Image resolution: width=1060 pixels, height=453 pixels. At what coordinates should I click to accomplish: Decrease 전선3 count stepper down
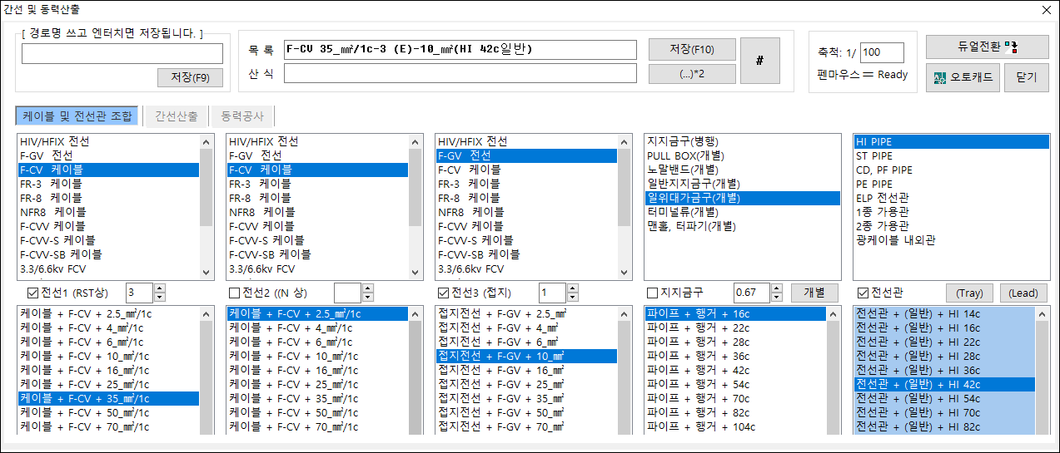pyautogui.click(x=572, y=298)
